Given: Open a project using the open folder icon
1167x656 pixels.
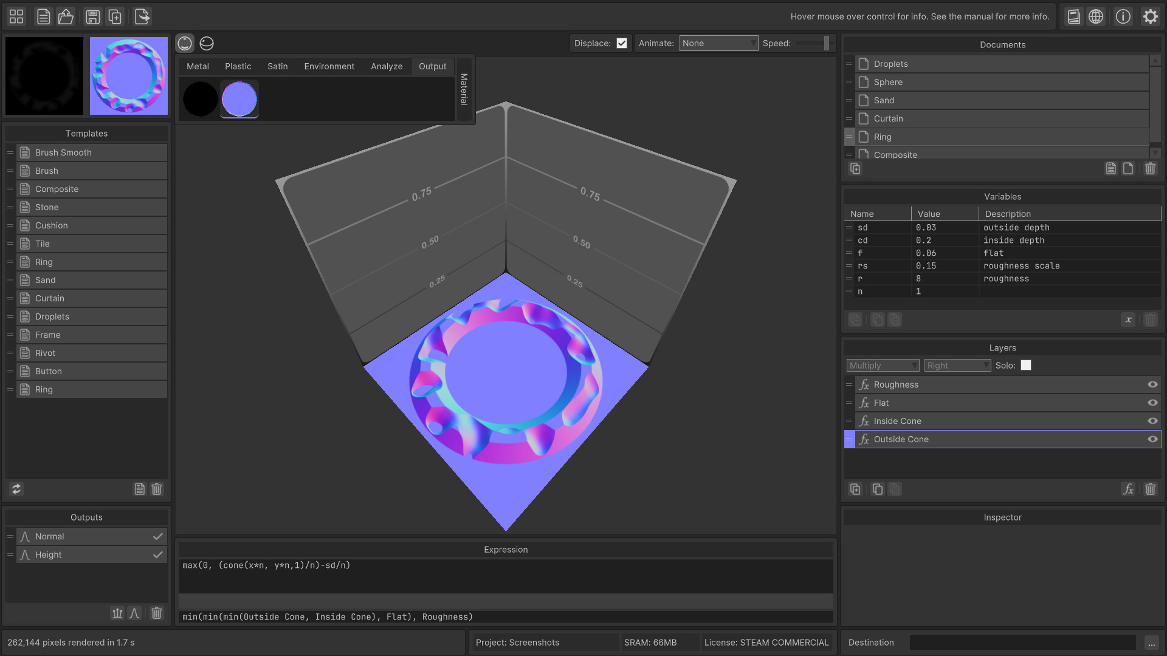Looking at the screenshot, I should pos(66,16).
